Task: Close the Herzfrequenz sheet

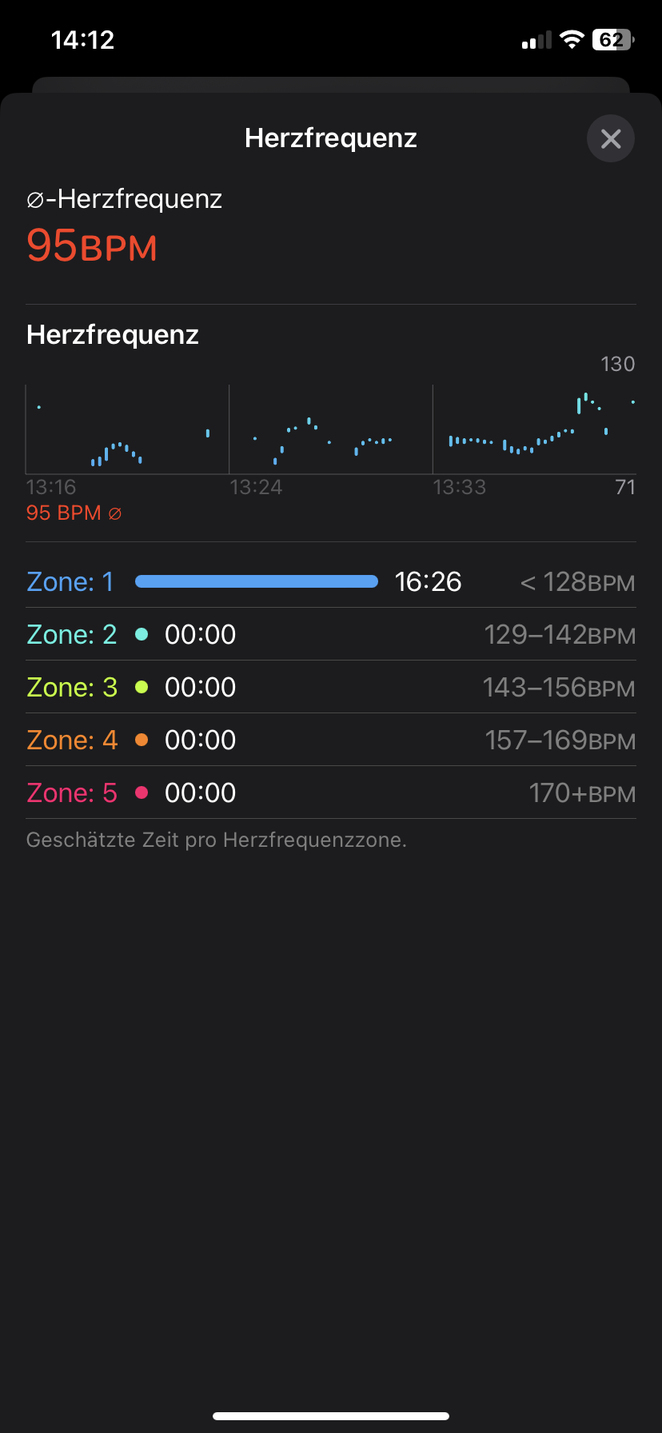Action: [611, 139]
